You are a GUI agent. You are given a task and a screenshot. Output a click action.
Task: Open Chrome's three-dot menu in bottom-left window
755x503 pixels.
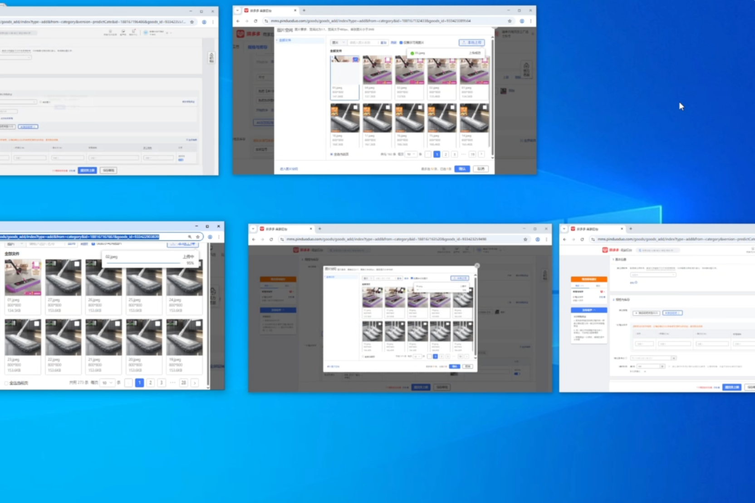(219, 237)
